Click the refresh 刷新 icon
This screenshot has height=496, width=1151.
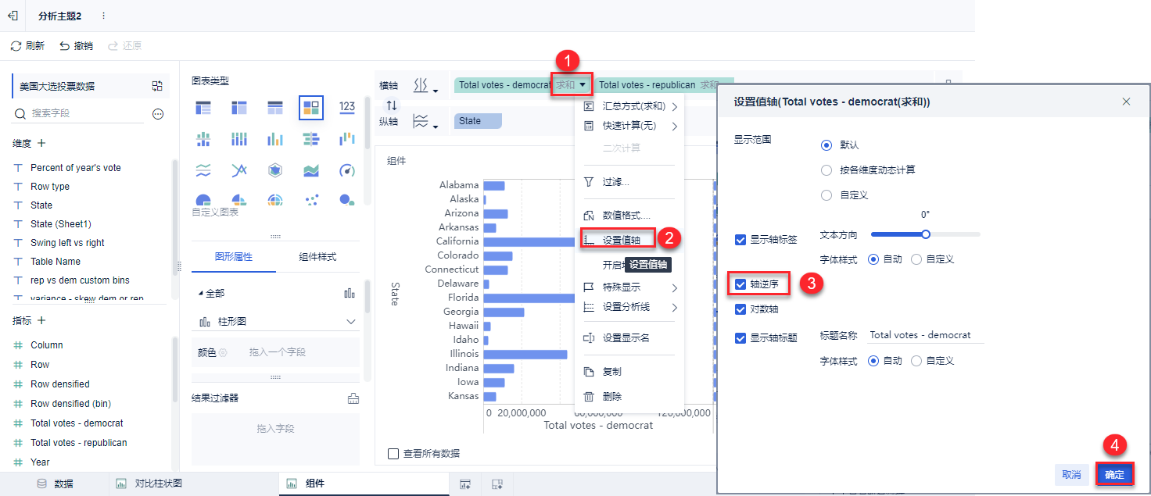pyautogui.click(x=16, y=46)
